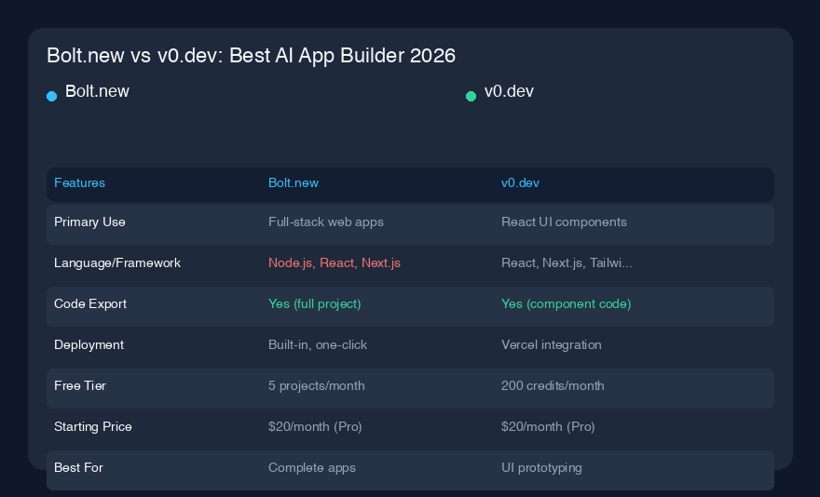Click the 'Full-stack web apps' cell
The height and width of the screenshot is (497, 820).
(326, 222)
